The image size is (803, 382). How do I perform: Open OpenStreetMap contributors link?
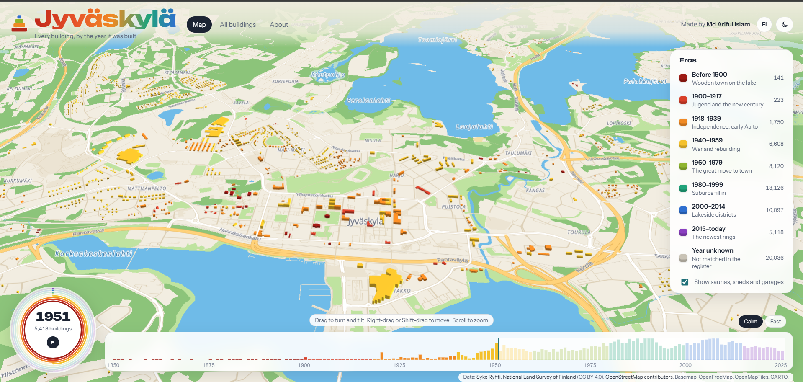(x=639, y=377)
